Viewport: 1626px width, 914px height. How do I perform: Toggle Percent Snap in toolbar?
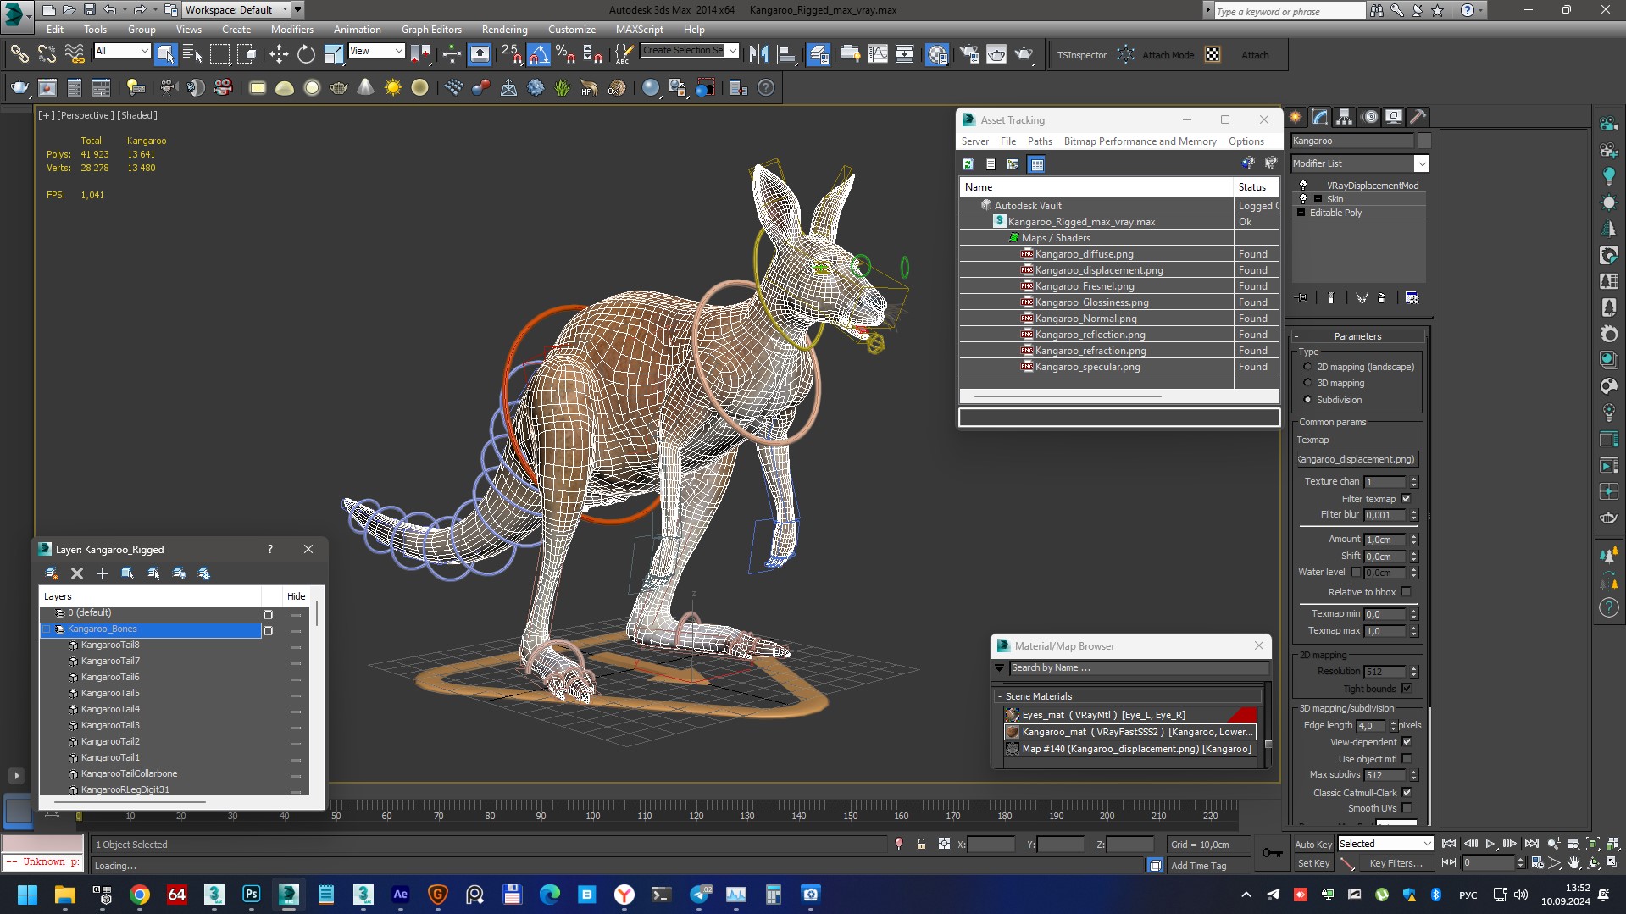(x=566, y=54)
